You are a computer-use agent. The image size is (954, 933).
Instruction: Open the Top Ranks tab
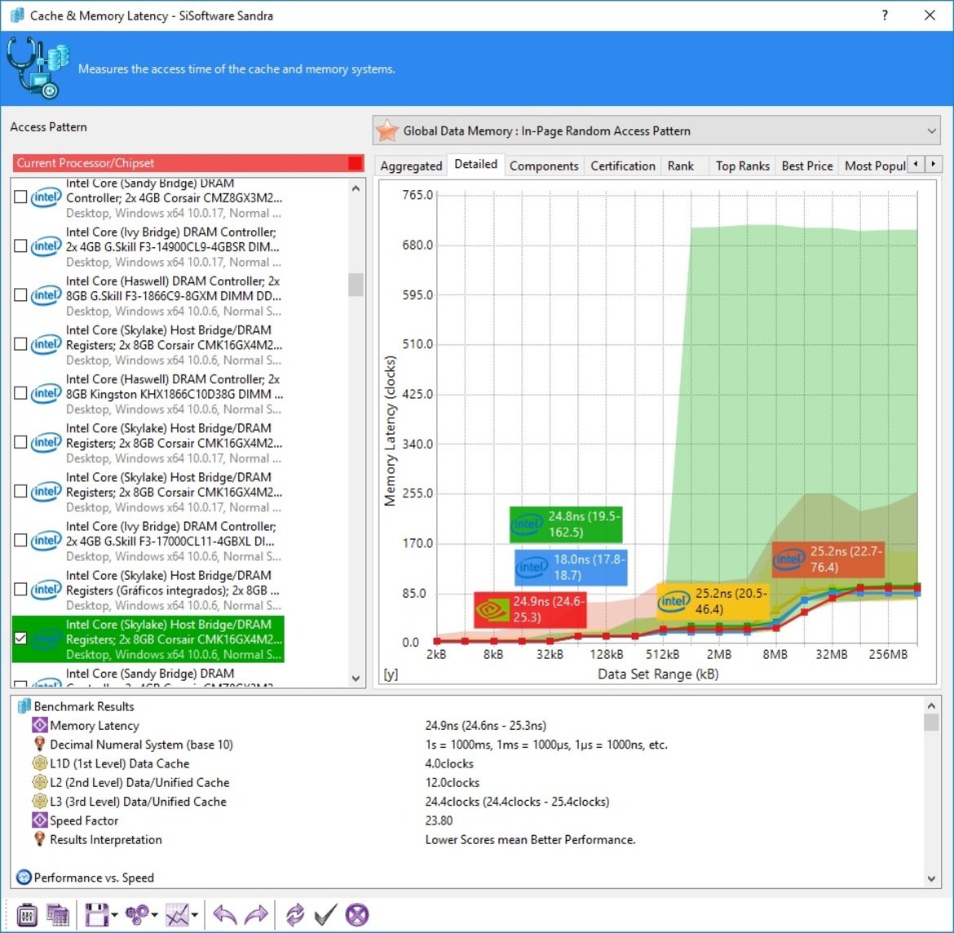click(742, 166)
